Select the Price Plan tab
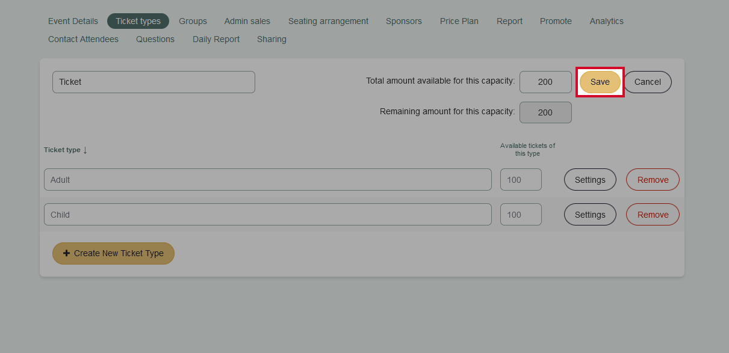Viewport: 729px width, 353px height. 459,21
